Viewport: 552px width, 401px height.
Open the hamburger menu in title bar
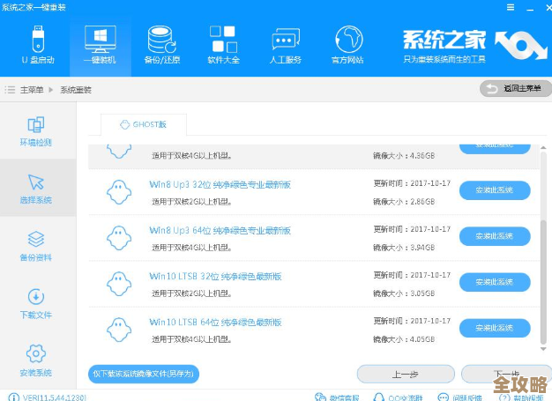[x=511, y=7]
